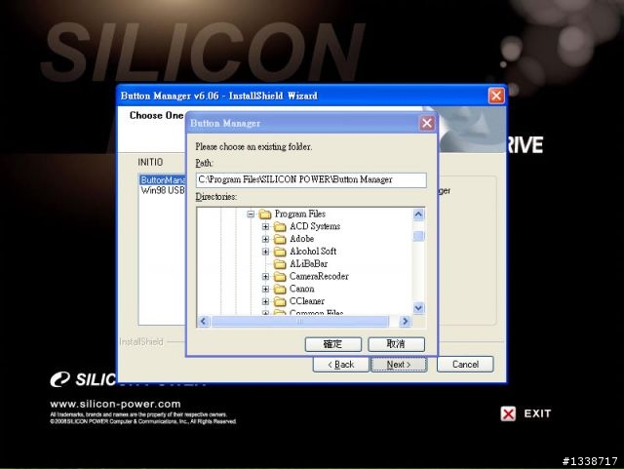Viewport: 624px width, 469px height.
Task: Close the Button Manager folder dialog
Action: (x=427, y=123)
